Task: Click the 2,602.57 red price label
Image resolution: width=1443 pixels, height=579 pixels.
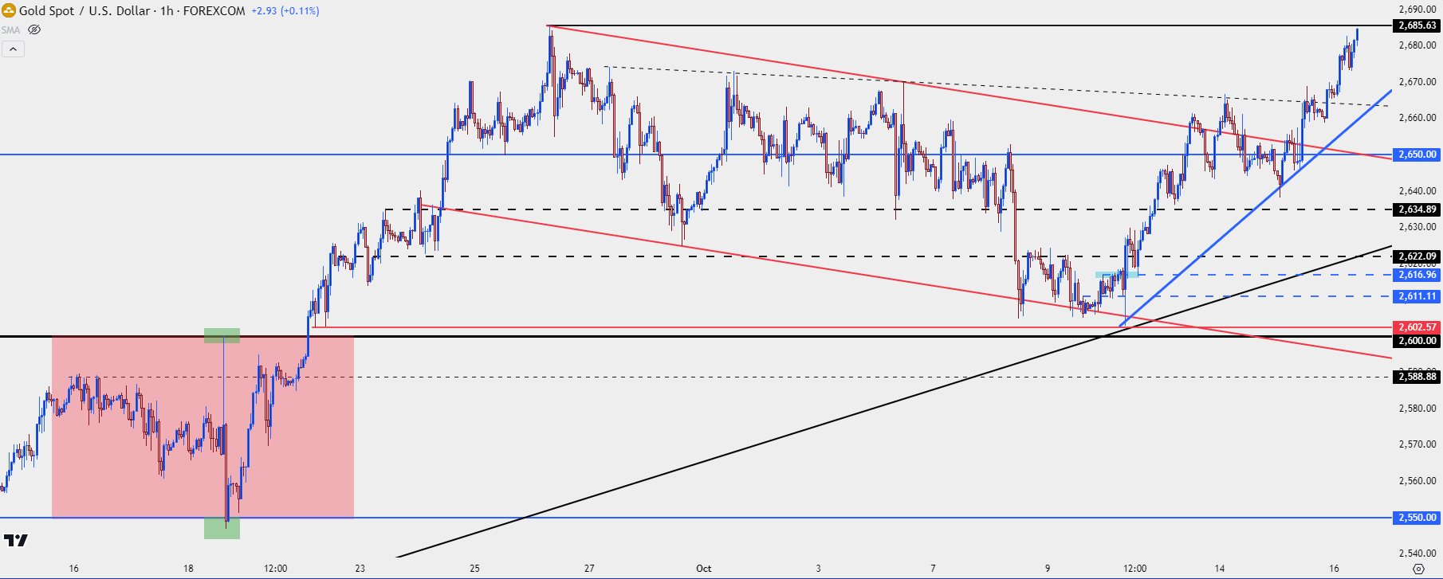Action: 1417,327
